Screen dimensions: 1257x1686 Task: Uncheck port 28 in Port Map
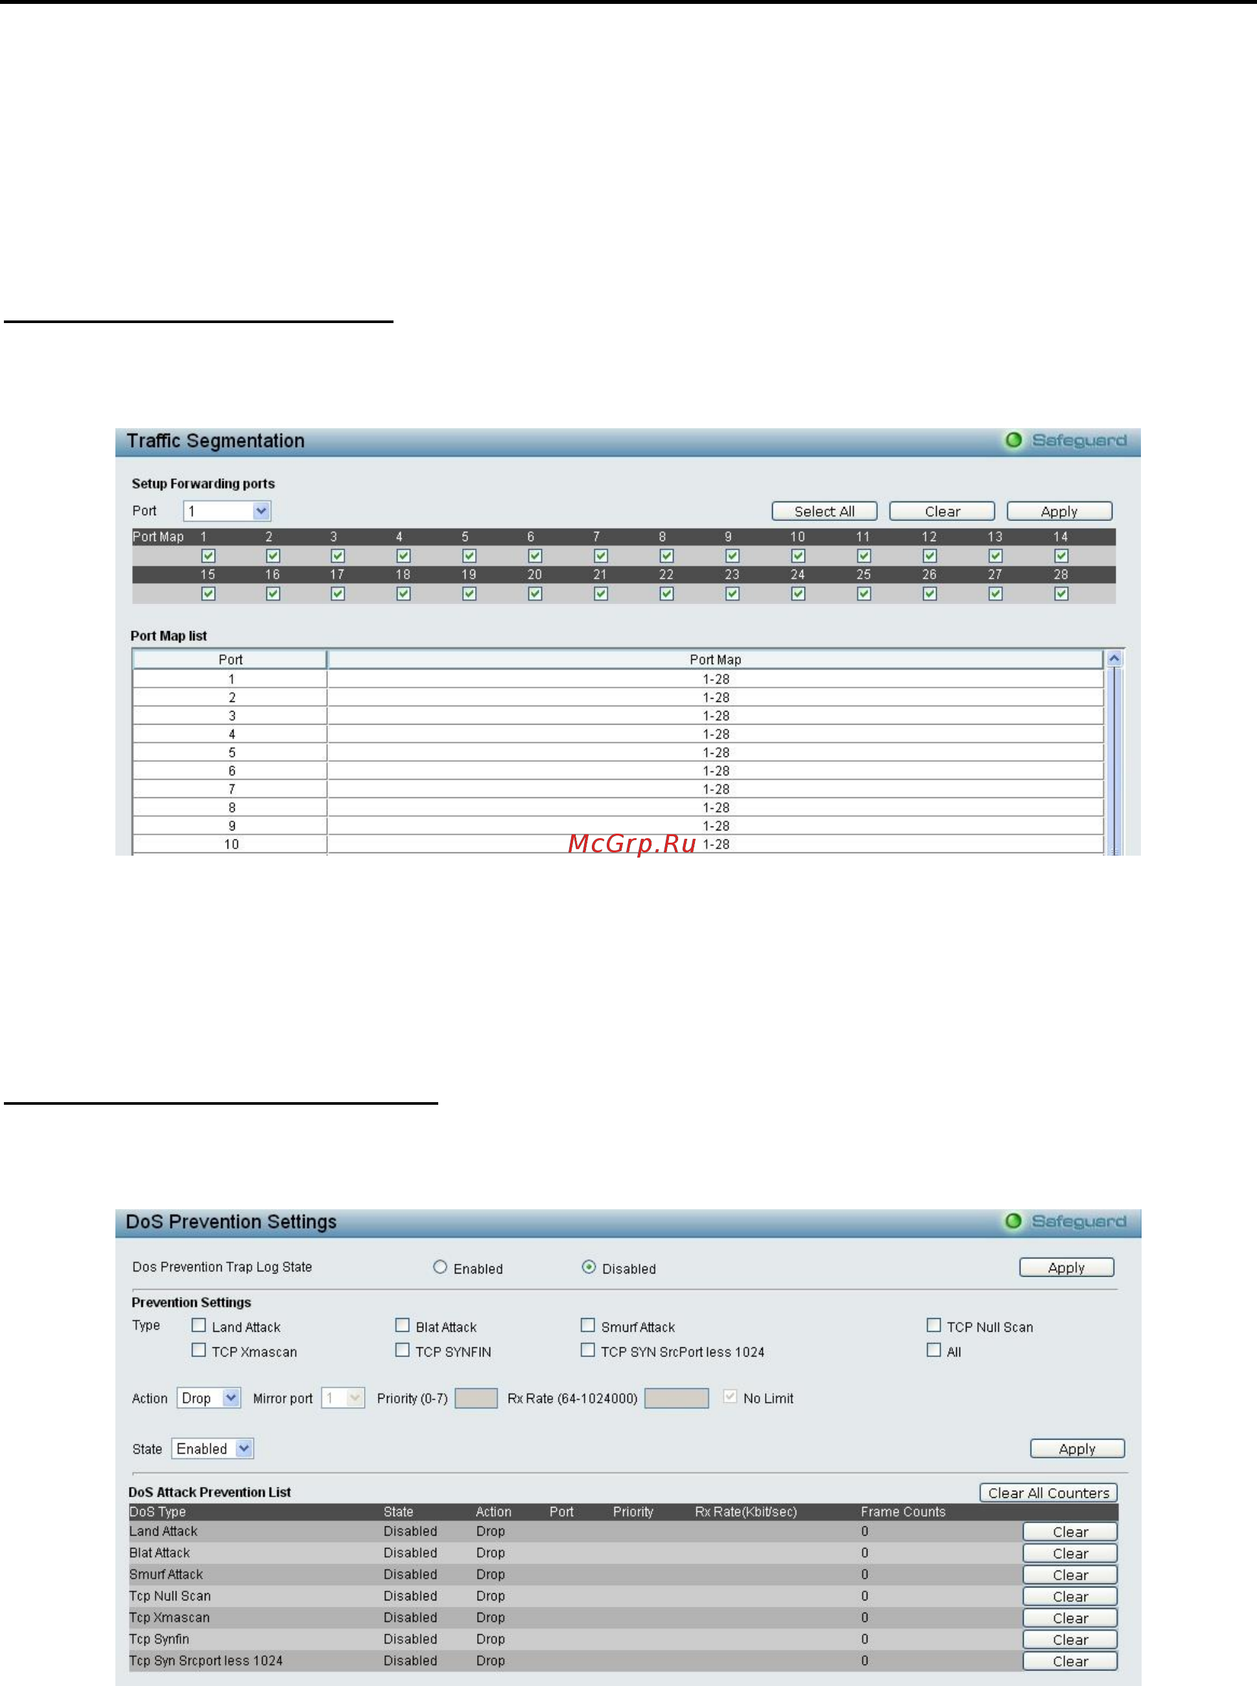1061,593
